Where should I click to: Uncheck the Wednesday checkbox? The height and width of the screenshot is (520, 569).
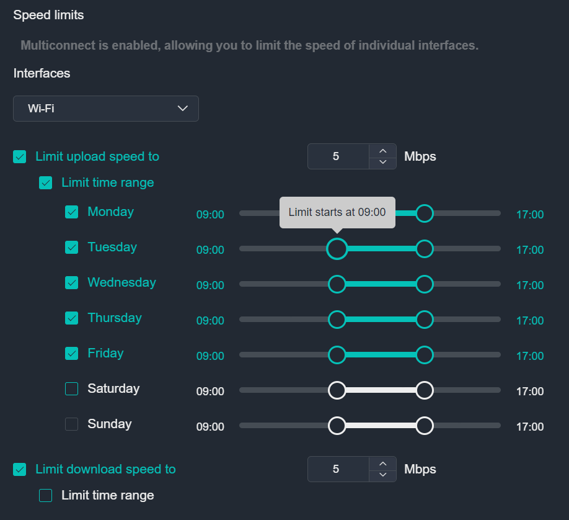(x=71, y=282)
